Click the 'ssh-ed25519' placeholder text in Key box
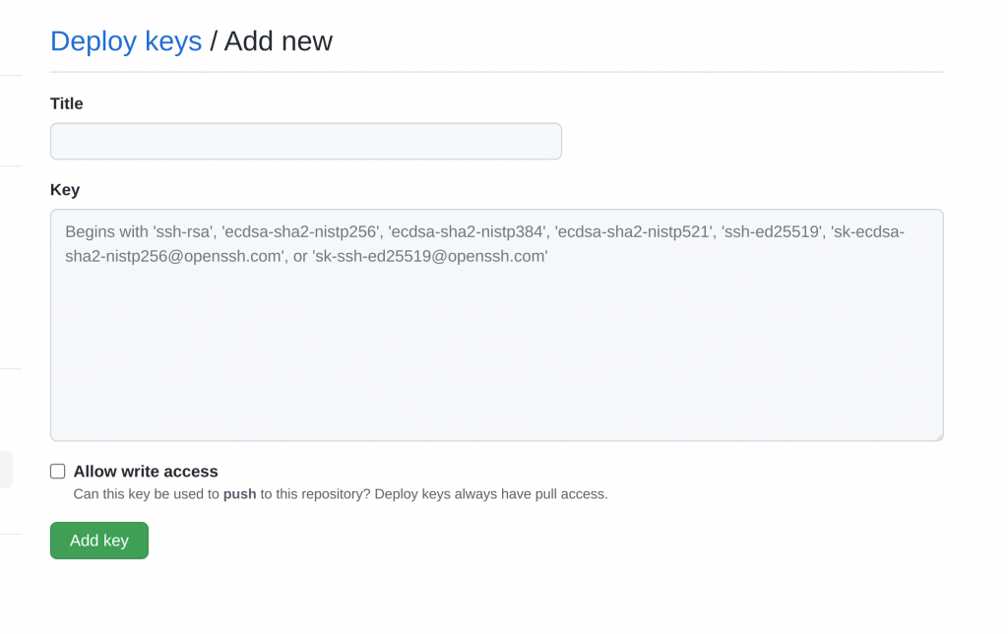This screenshot has height=634, width=1008. coord(771,232)
